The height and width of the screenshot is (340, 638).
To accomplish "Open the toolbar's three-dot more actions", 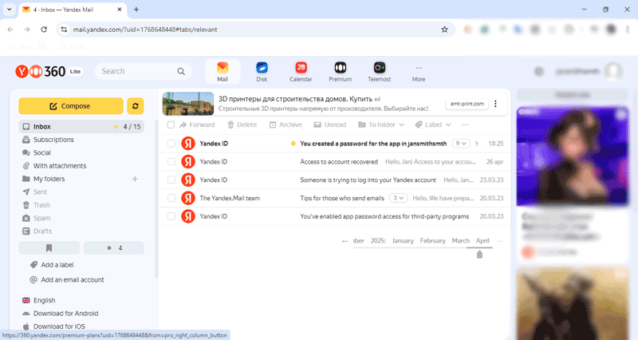I will (x=465, y=125).
